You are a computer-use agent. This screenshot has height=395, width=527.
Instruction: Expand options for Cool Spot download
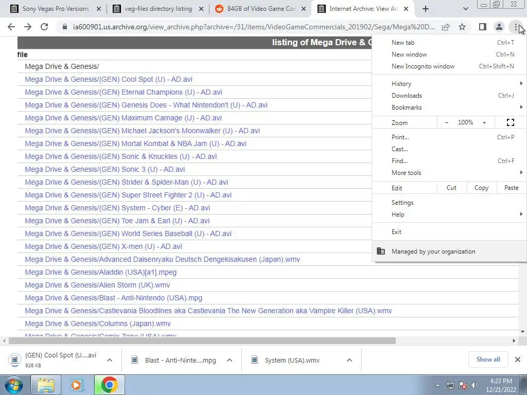110,360
